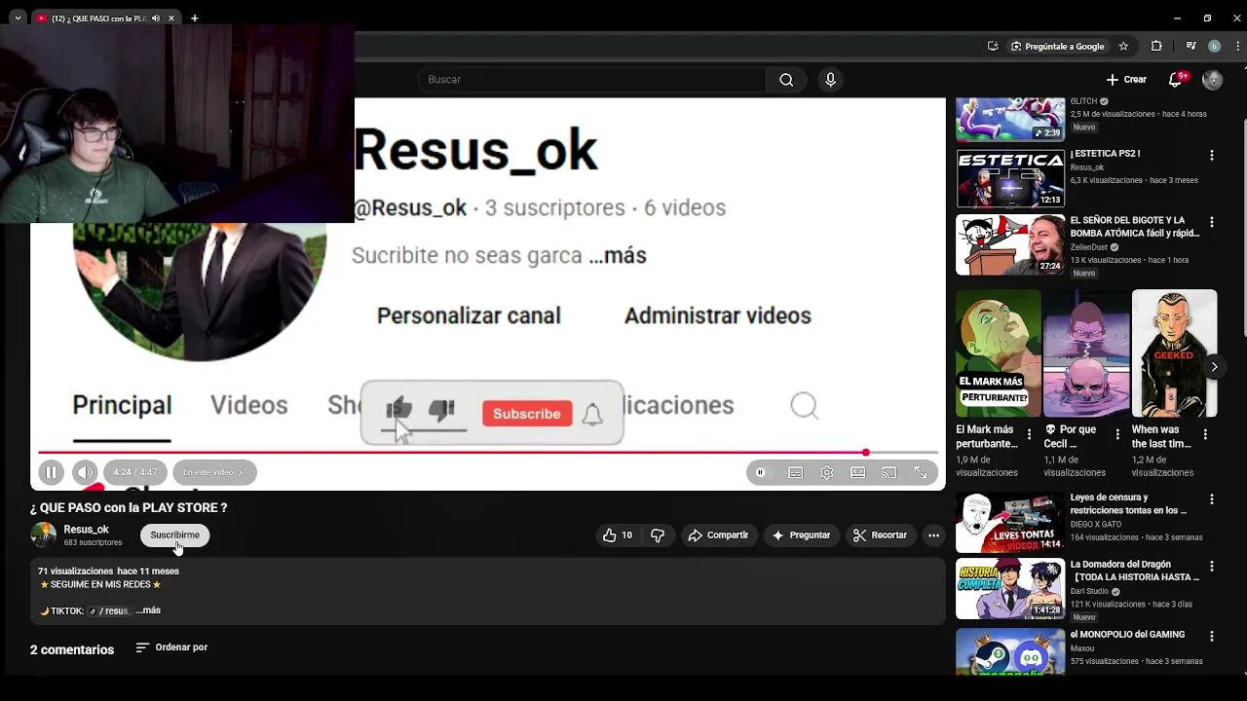Show next Shorts with arrow button

[1214, 367]
